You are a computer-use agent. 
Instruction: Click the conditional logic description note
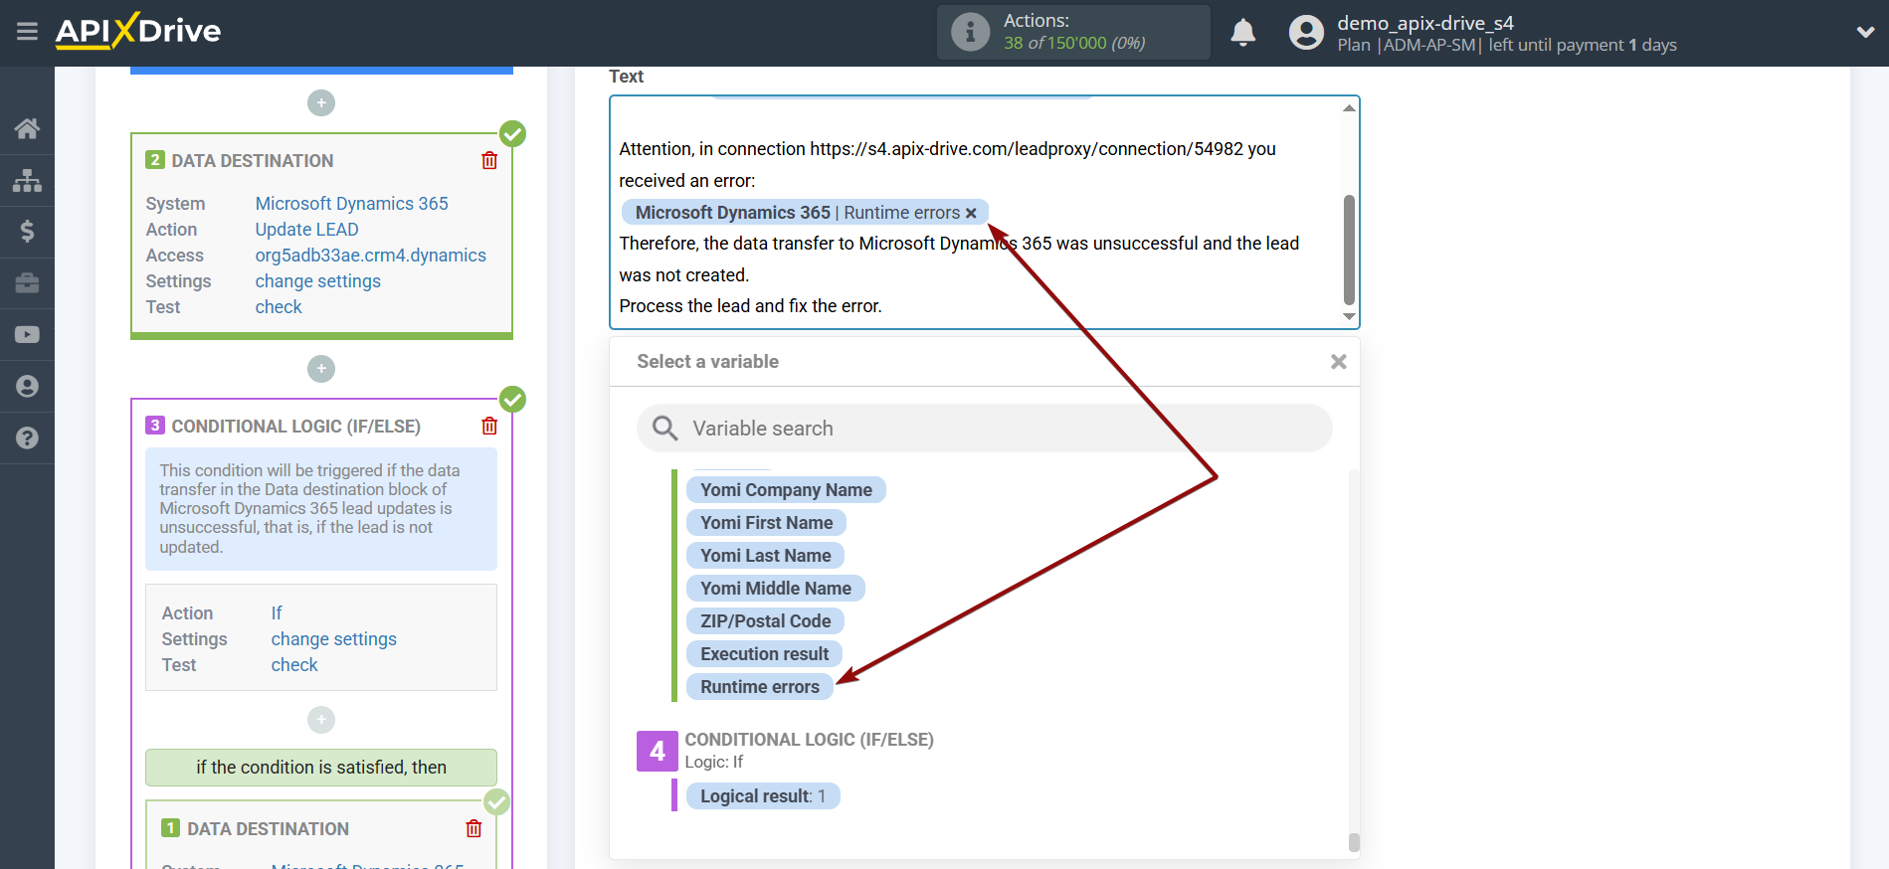point(321,509)
